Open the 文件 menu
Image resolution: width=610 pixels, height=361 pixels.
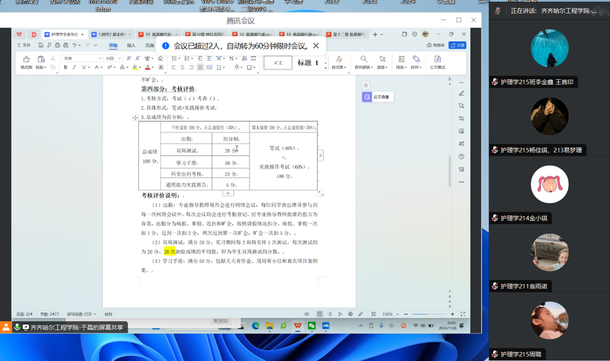pos(24,45)
